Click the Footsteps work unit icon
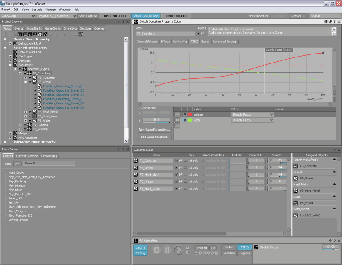342x265 pixels. click(x=15, y=65)
